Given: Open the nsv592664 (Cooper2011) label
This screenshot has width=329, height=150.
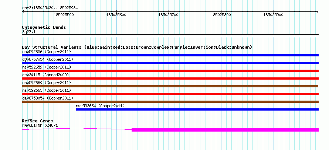Looking at the screenshot, I should tap(100, 106).
